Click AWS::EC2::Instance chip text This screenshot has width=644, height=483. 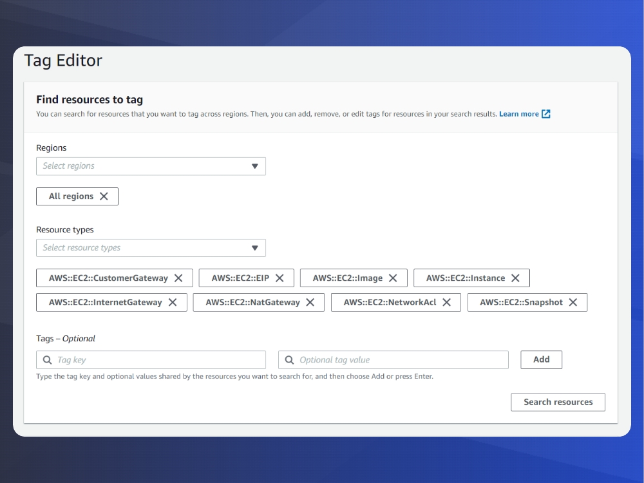pos(466,278)
